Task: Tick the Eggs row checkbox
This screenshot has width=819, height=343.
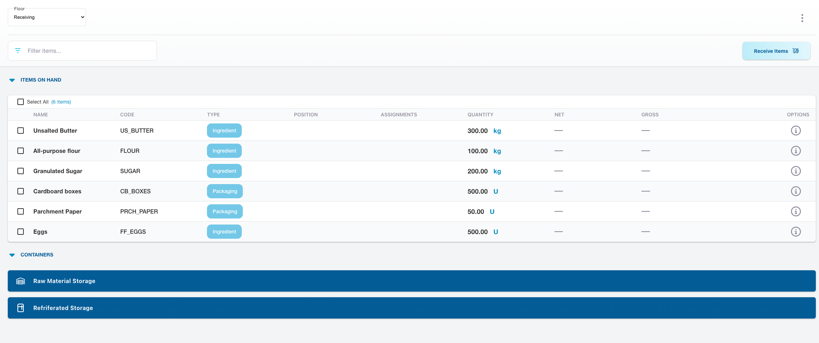Action: (21, 232)
